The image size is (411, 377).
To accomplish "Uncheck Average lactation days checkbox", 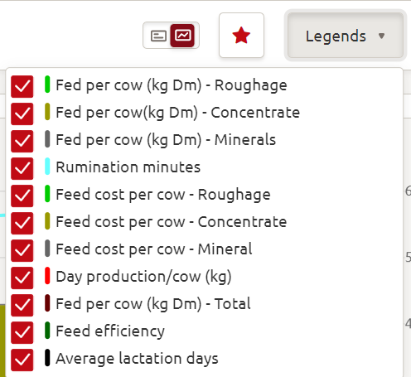I will (22, 360).
